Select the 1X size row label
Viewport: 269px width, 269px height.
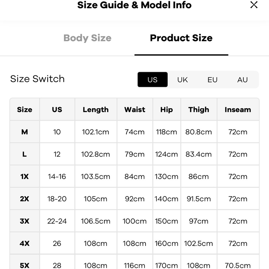(24, 176)
